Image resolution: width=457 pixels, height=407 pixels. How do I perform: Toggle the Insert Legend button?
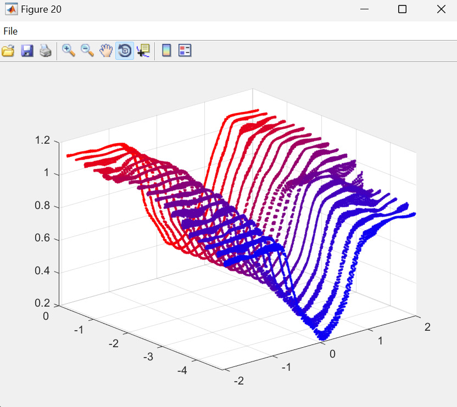185,51
